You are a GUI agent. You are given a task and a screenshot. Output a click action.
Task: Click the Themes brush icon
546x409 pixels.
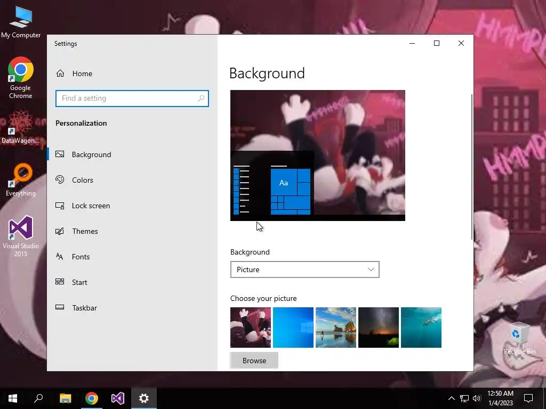click(x=60, y=231)
